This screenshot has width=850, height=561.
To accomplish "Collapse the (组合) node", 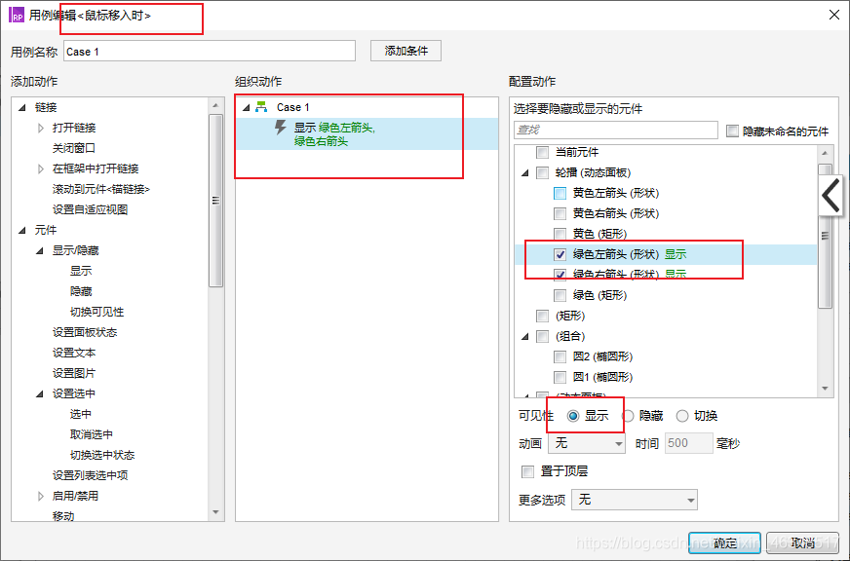I will point(524,337).
